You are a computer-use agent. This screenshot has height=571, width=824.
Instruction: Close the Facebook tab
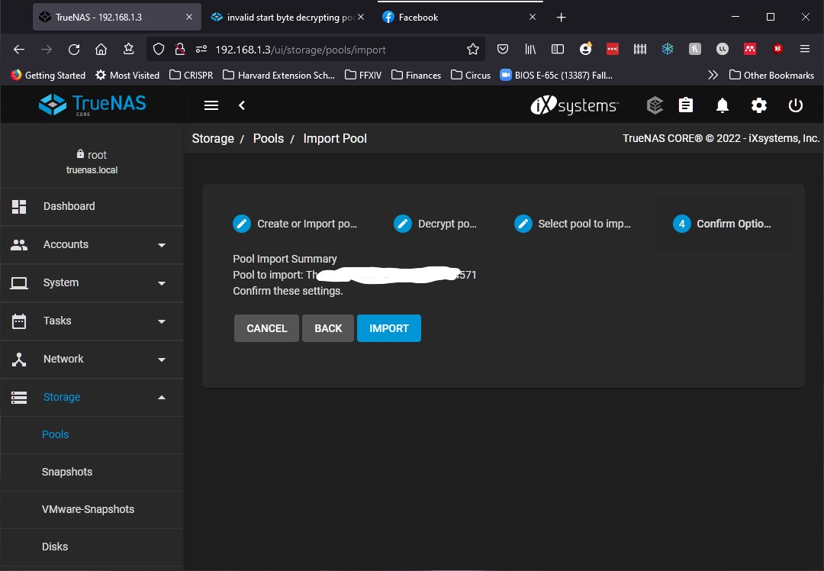pyautogui.click(x=533, y=18)
